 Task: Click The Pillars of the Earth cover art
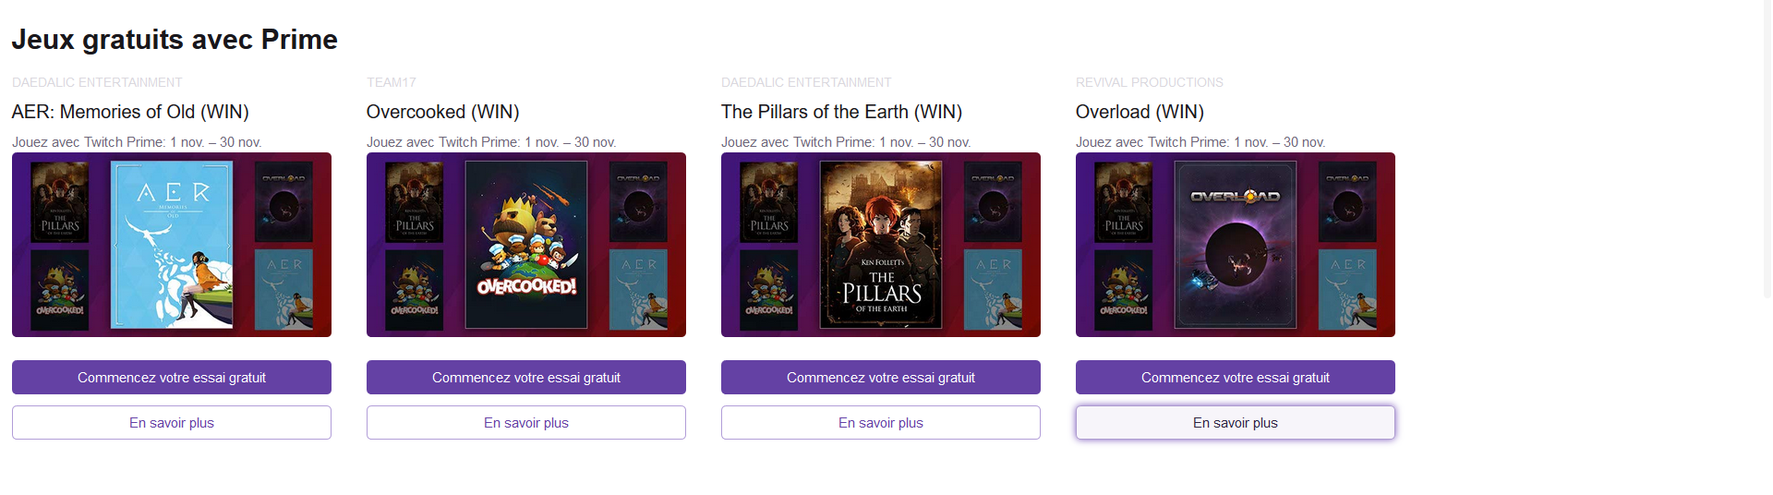(x=881, y=245)
